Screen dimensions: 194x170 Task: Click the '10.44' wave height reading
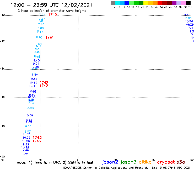pyautogui.click(x=25, y=147)
